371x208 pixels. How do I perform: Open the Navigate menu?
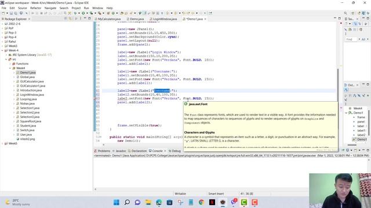[x=50, y=8]
